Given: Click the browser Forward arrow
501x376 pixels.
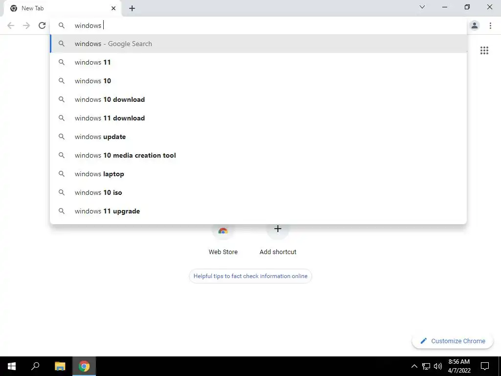Looking at the screenshot, I should point(26,25).
